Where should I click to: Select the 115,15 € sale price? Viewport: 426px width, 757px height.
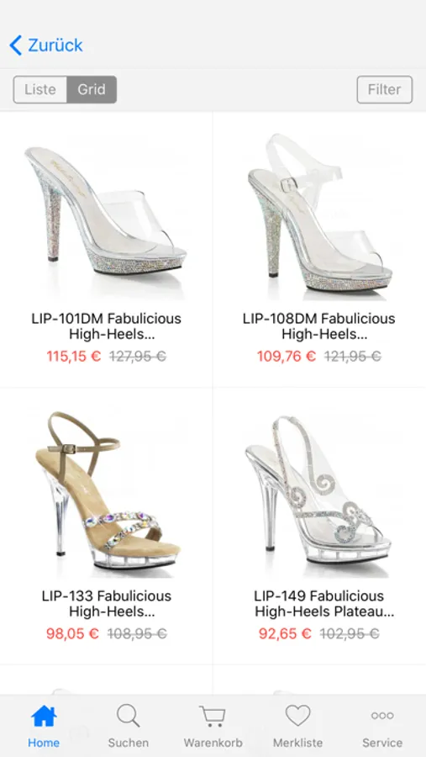[73, 357]
